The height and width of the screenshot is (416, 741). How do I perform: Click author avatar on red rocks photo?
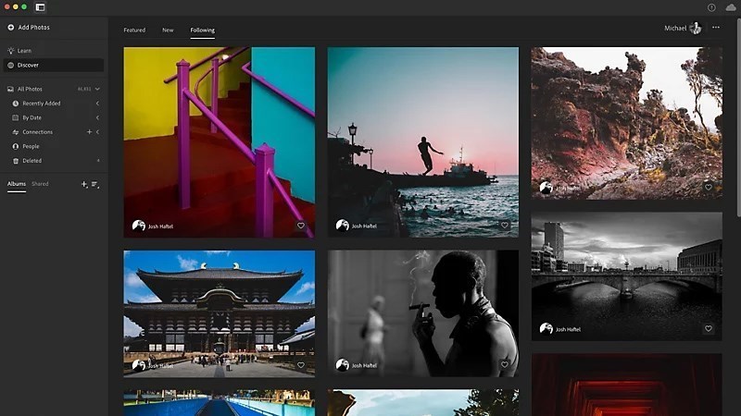click(546, 188)
